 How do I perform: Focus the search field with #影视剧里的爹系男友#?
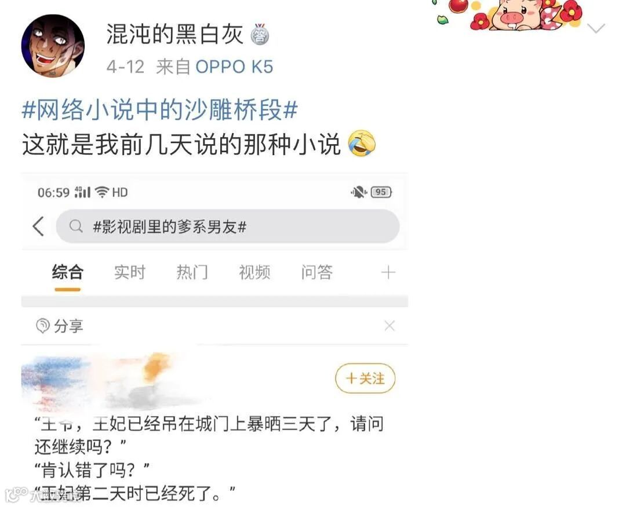tap(228, 226)
